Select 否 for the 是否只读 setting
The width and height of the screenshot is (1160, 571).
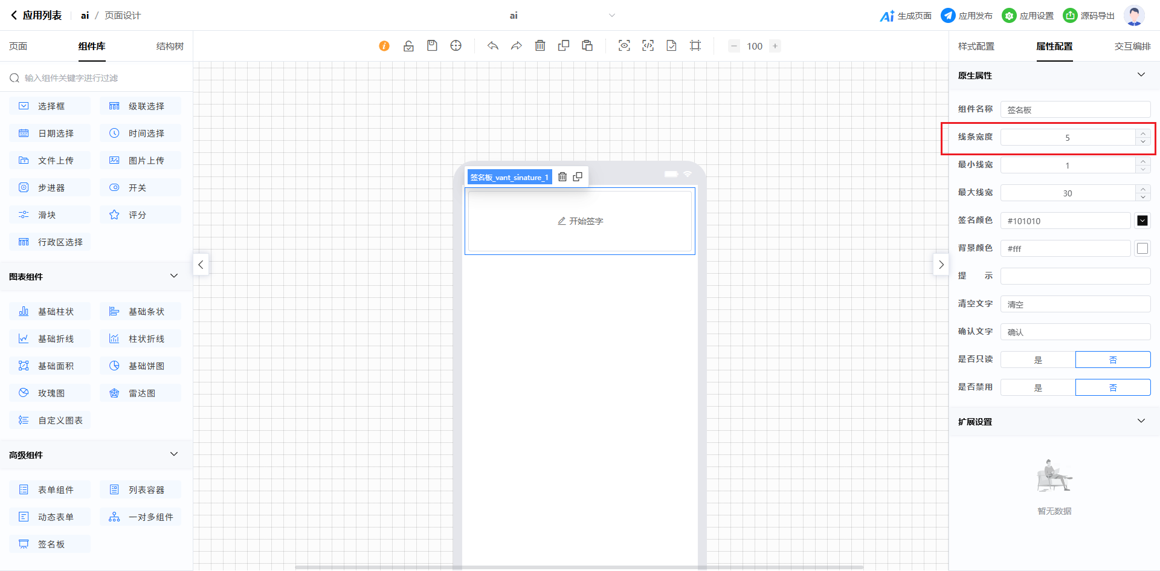(x=1113, y=360)
